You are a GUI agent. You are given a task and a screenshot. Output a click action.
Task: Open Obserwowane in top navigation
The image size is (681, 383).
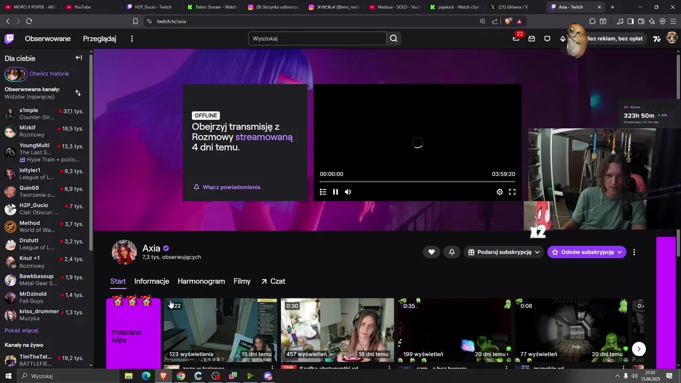48,39
